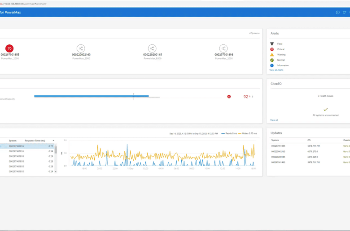
Task: Click the capacity critical red X icon
Action: coord(229,96)
